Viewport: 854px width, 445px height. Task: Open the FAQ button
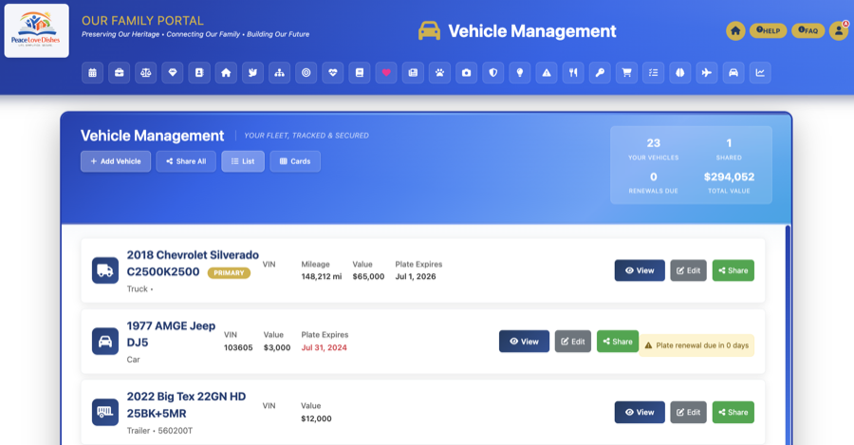click(x=808, y=30)
